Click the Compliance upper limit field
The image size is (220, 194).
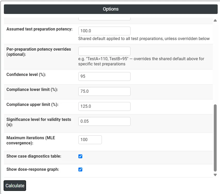pos(104,106)
